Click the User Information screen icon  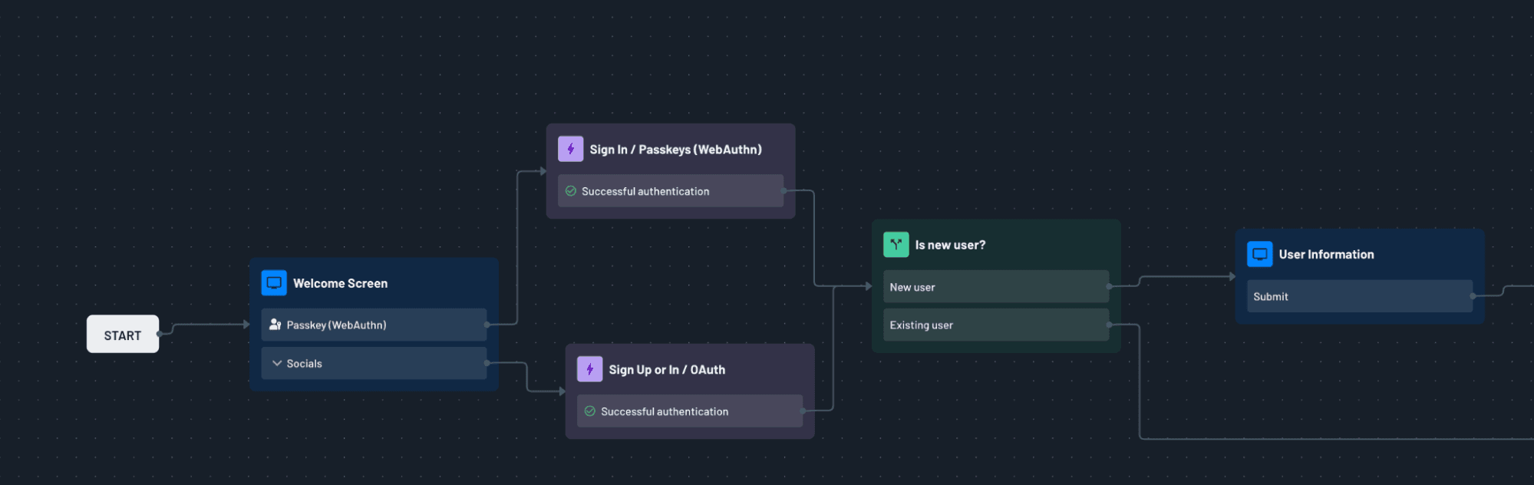[1259, 254]
